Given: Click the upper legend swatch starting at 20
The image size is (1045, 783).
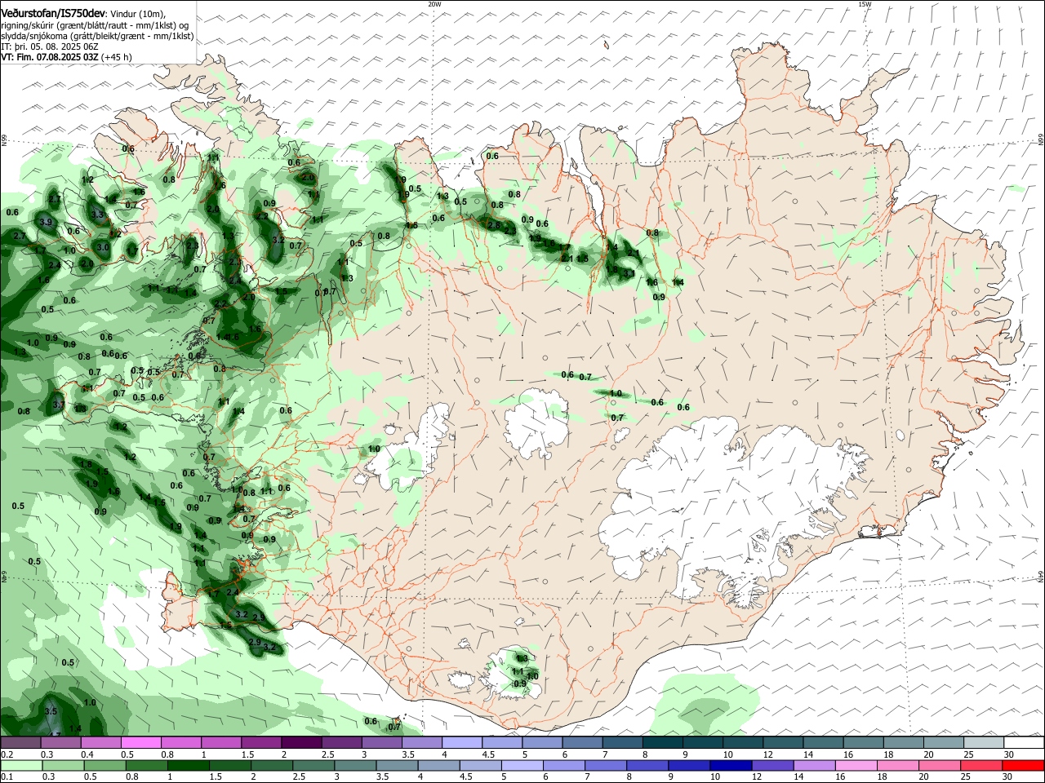Looking at the screenshot, I should [943, 743].
